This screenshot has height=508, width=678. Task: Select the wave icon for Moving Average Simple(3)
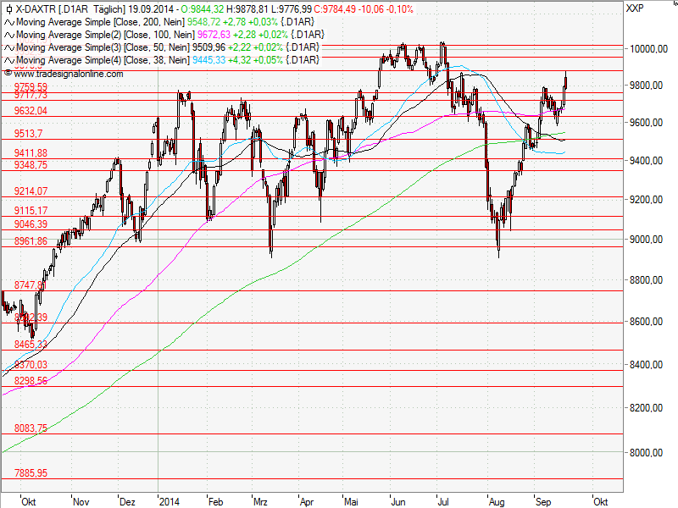8,47
